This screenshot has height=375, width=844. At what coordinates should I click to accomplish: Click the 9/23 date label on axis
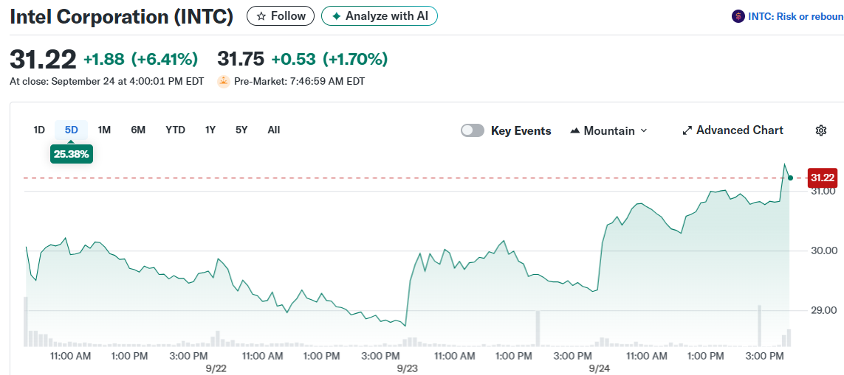click(x=408, y=368)
